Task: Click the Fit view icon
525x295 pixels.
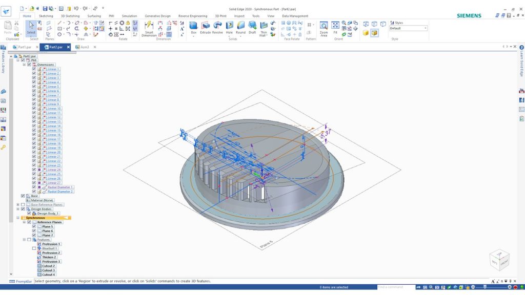Action: [335, 27]
